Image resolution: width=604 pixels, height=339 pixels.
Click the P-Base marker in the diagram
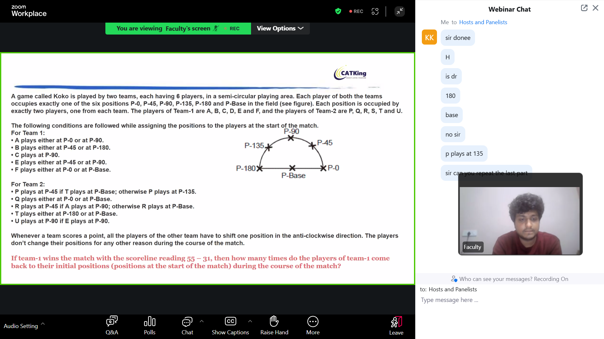click(x=292, y=168)
